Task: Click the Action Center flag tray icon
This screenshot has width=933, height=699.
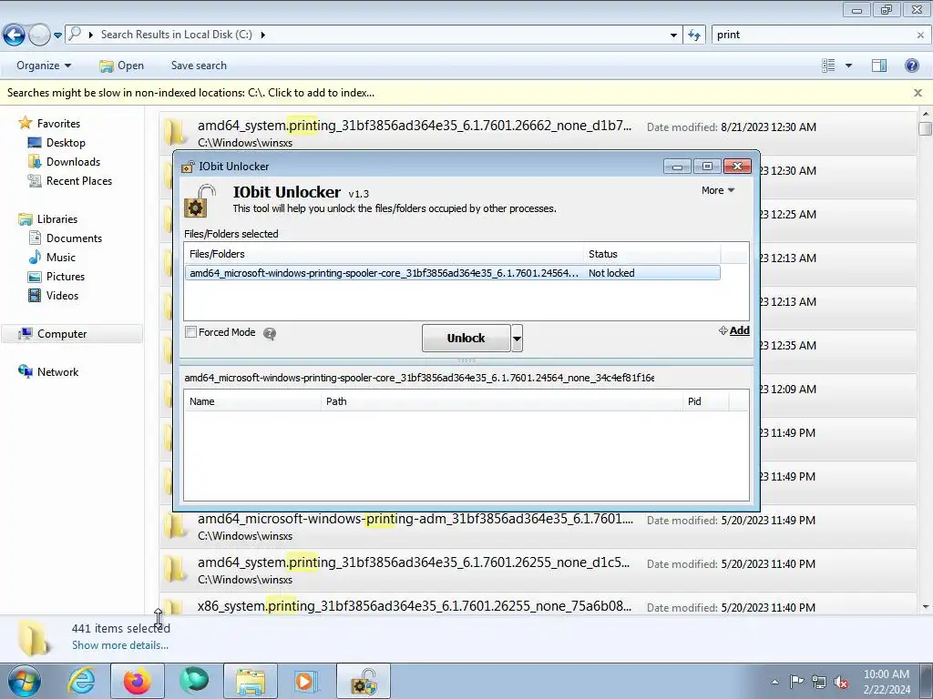Action: (796, 682)
